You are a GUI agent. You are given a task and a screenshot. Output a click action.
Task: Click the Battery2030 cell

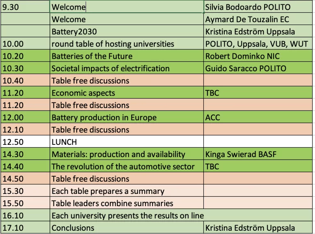pyautogui.click(x=127, y=31)
